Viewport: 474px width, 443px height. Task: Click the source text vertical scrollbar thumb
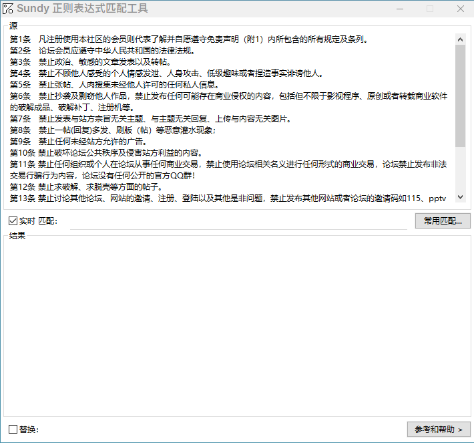(460, 96)
